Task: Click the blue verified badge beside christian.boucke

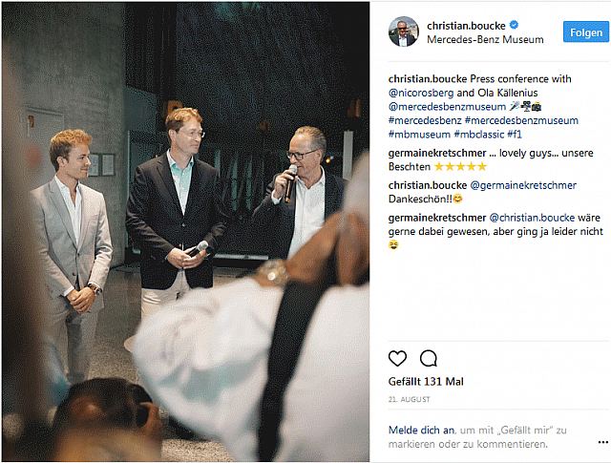Action: point(514,25)
